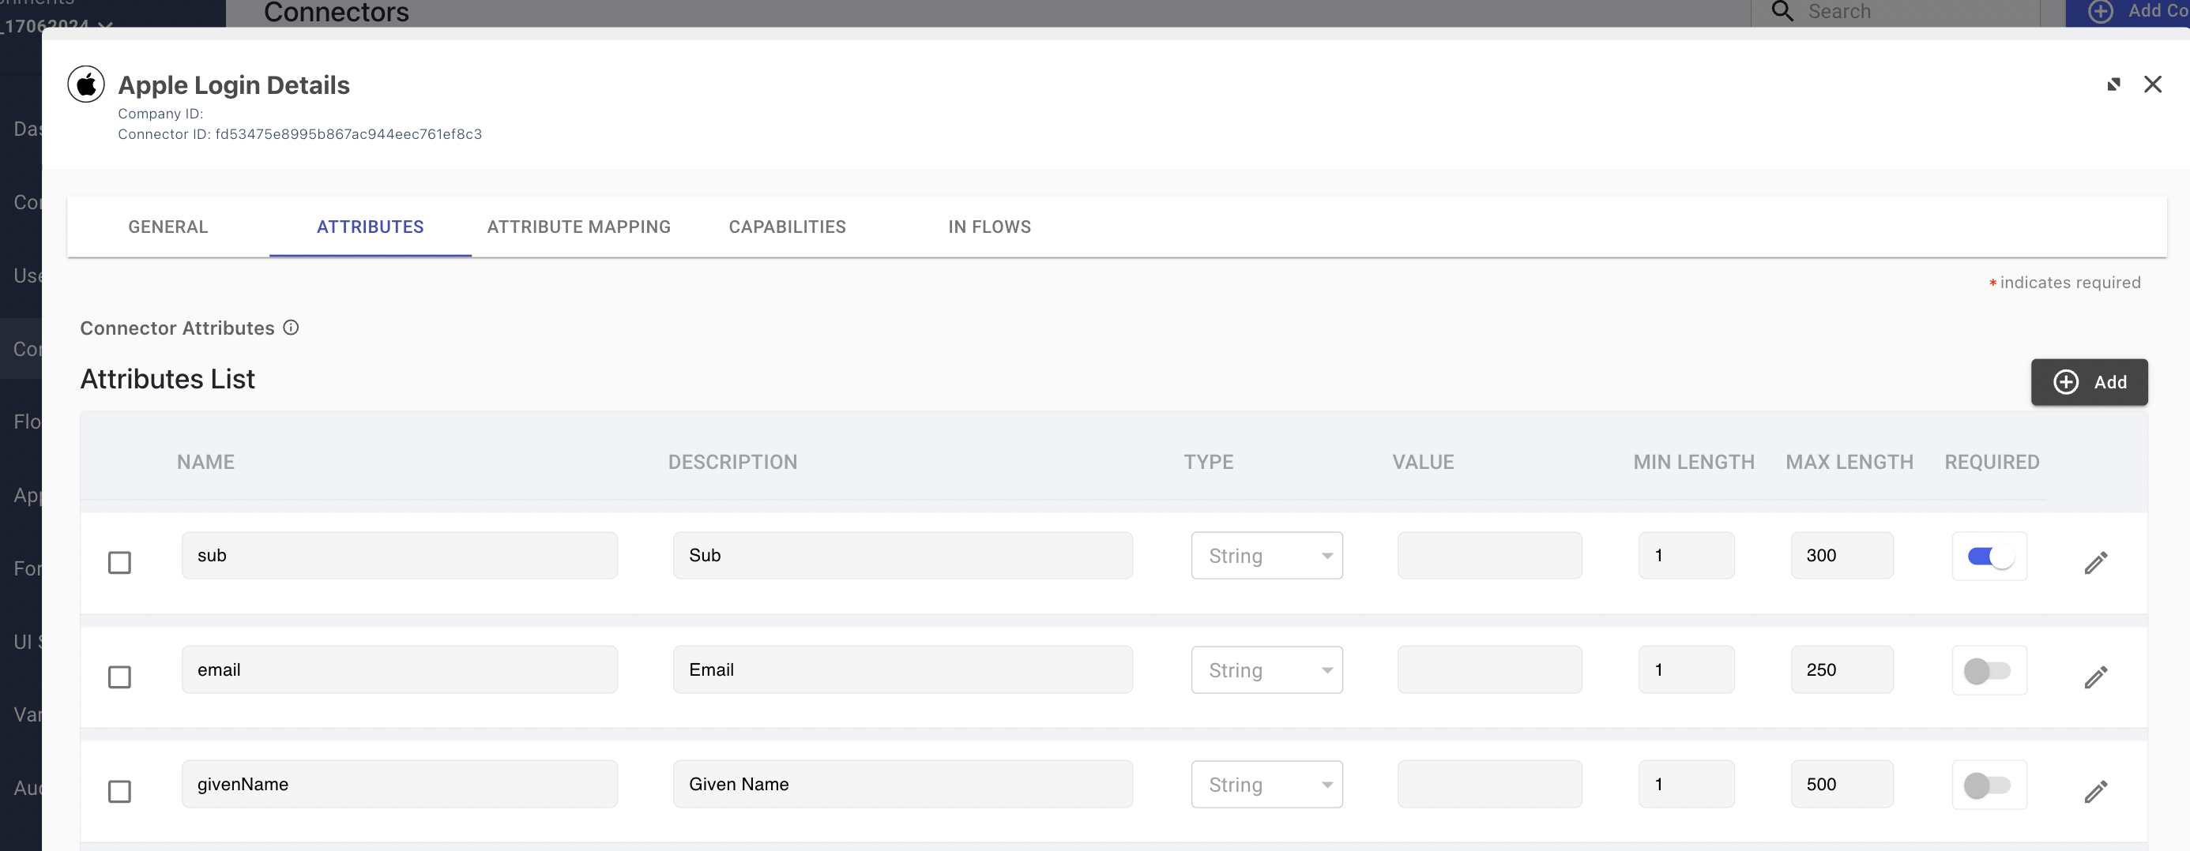The height and width of the screenshot is (851, 2190).
Task: Click the empty Value field for givenName
Action: click(1489, 785)
